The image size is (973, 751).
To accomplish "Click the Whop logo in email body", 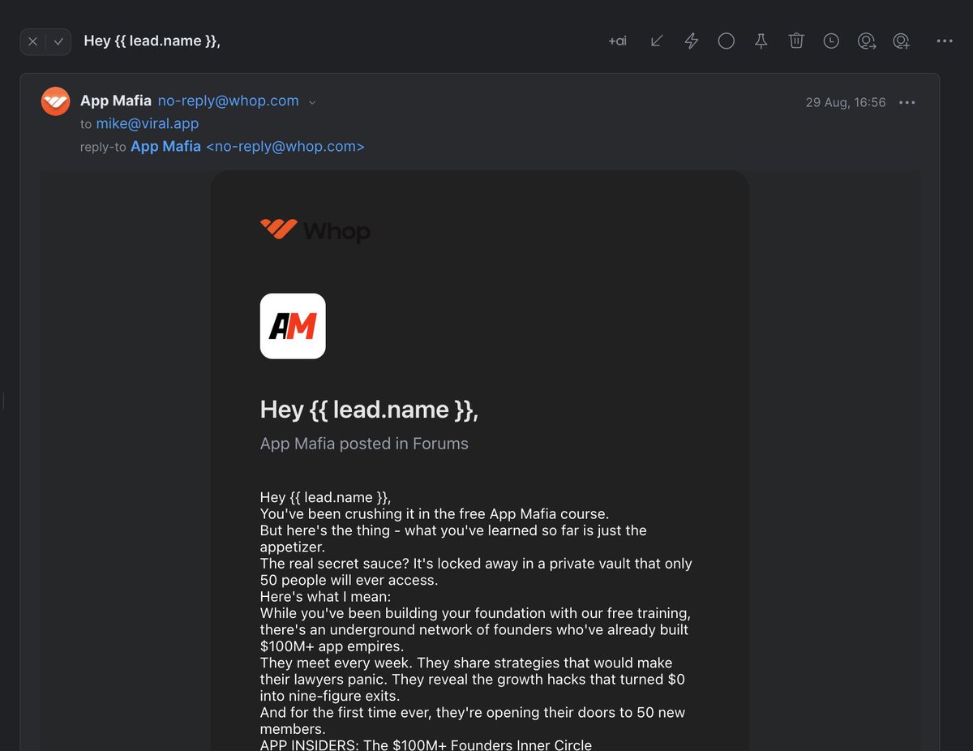I will point(315,230).
